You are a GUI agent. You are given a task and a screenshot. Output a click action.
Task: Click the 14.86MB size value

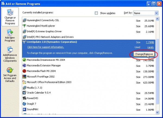(x=149, y=99)
